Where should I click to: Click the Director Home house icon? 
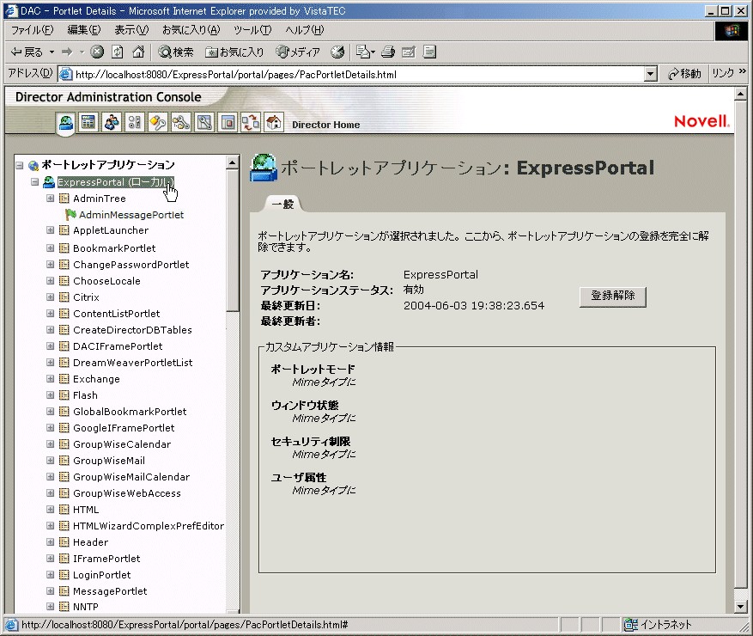274,122
